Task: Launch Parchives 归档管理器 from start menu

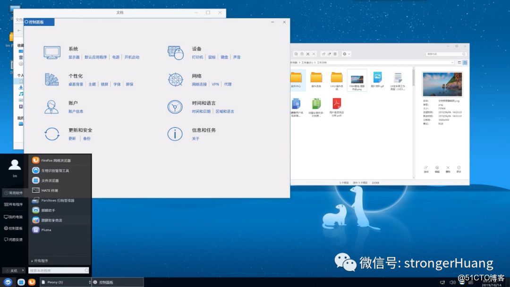Action: point(60,201)
